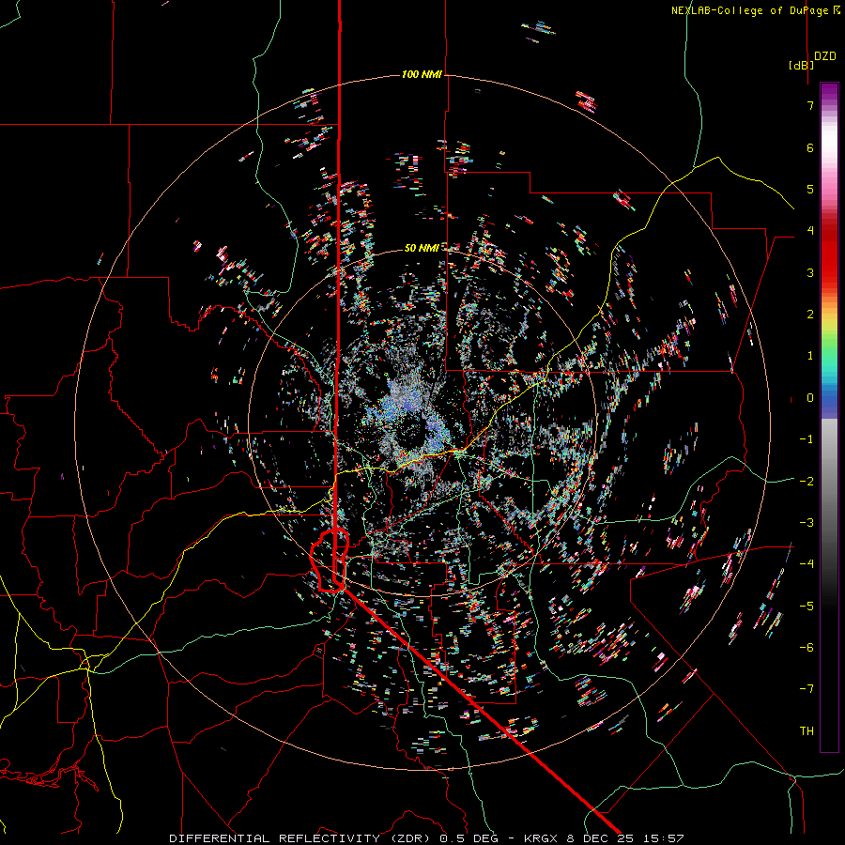Click the "KRGX 8 DEC 25 15:57" timestamp

604,838
